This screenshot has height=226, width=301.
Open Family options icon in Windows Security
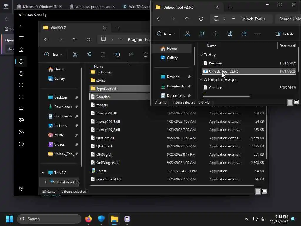(x=21, y=132)
